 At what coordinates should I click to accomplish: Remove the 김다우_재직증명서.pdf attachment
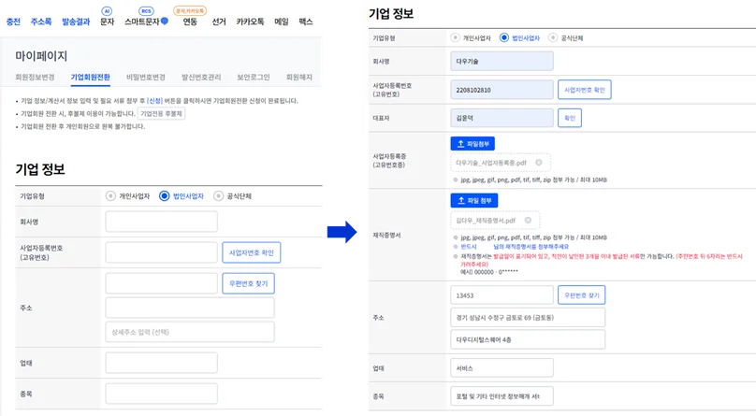pyautogui.click(x=529, y=221)
